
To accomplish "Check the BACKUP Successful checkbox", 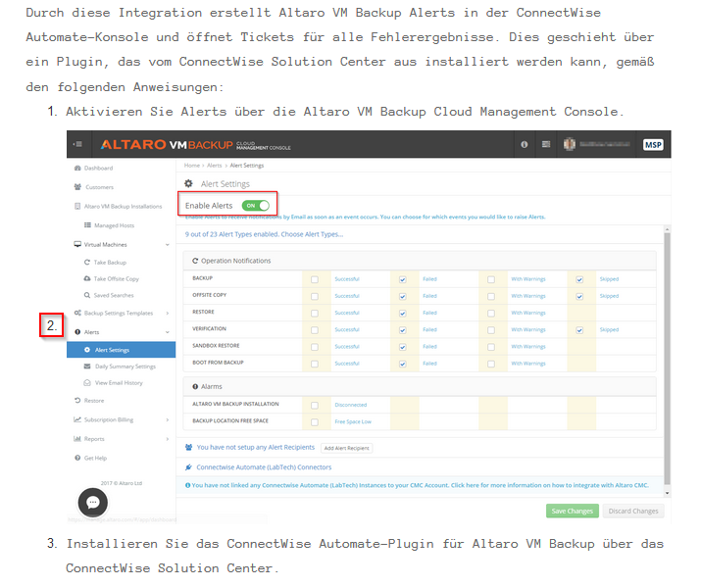I will (x=314, y=279).
